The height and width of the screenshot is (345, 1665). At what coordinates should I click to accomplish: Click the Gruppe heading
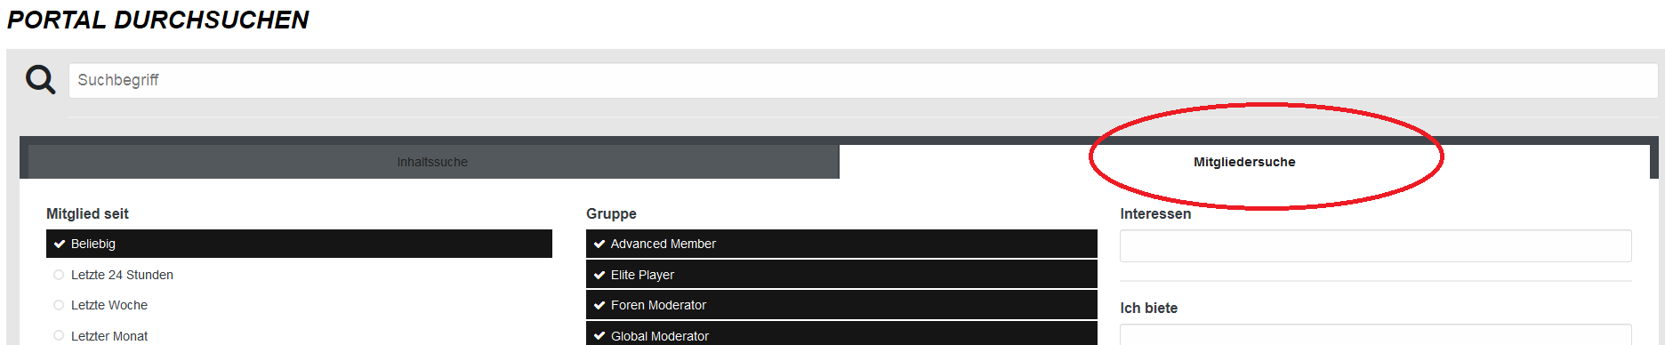click(x=611, y=213)
